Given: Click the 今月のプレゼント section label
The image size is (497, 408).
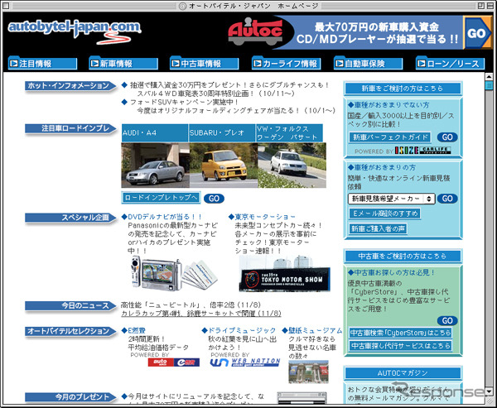Looking at the screenshot, I should tap(70, 397).
